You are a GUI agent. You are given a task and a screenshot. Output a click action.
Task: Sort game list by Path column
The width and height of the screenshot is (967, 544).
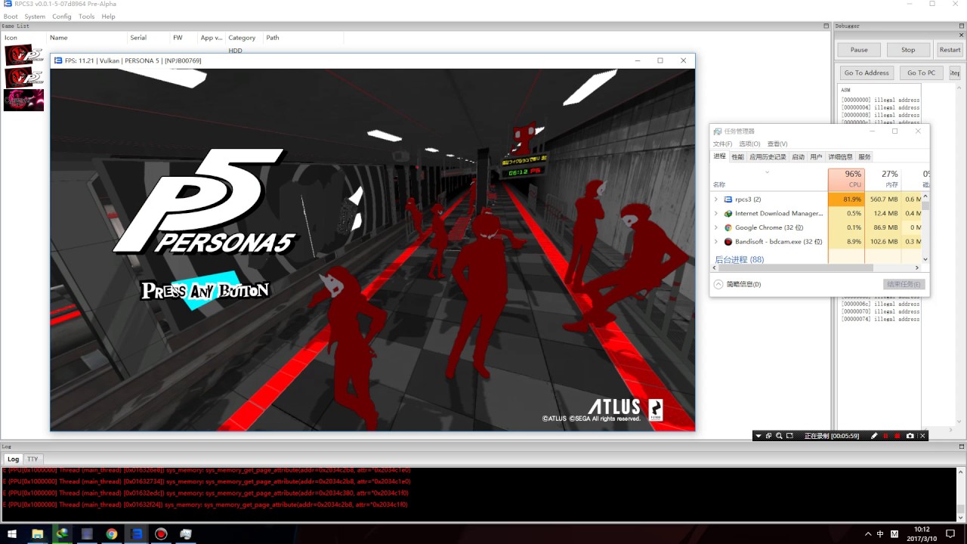302,38
